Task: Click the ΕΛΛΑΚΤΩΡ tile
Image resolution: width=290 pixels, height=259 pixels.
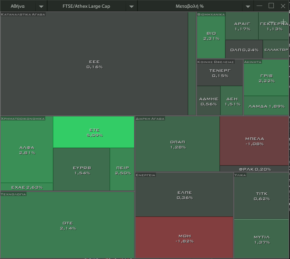Action: [276, 49]
